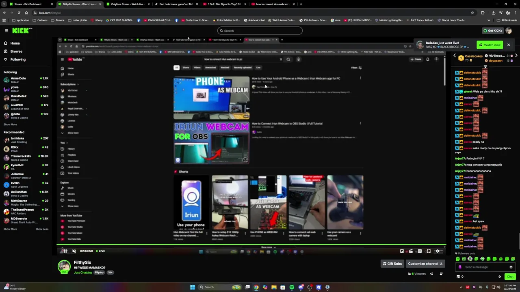Open kyootbot recommended channel
The height and width of the screenshot is (292, 520).
tap(26, 167)
